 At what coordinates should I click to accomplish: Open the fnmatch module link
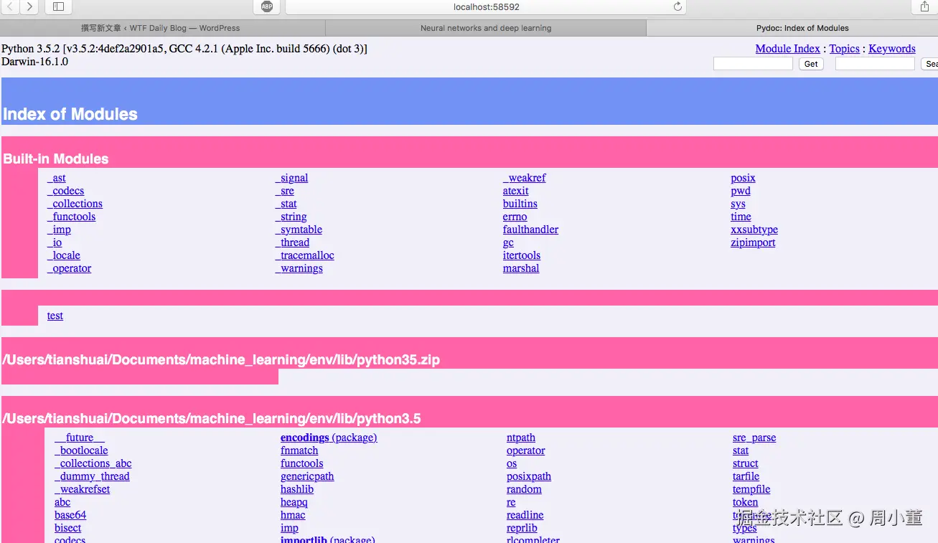299,450
